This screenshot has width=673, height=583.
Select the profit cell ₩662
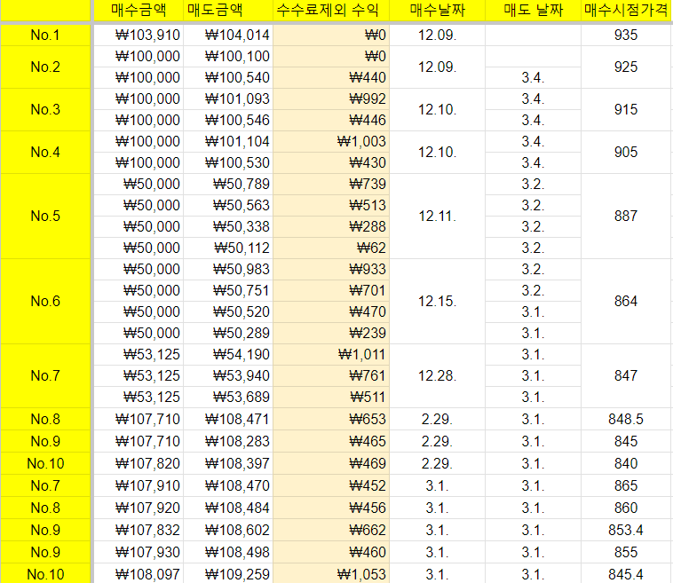pos(331,531)
